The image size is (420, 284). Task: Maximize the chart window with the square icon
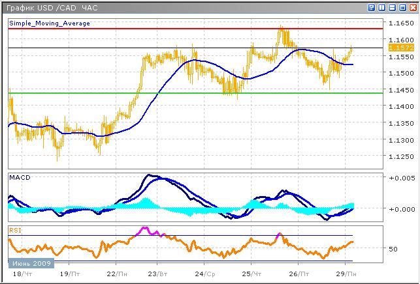click(402, 7)
